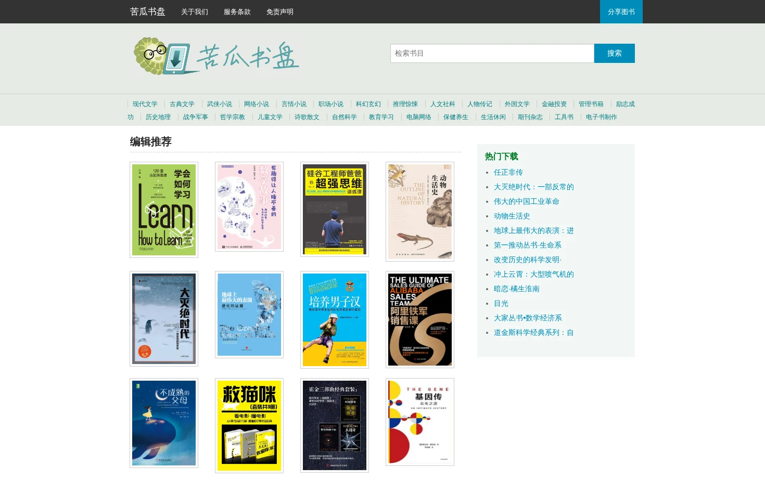The height and width of the screenshot is (480, 765).
Task: Browse the 外国文学 category
Action: [x=517, y=104]
